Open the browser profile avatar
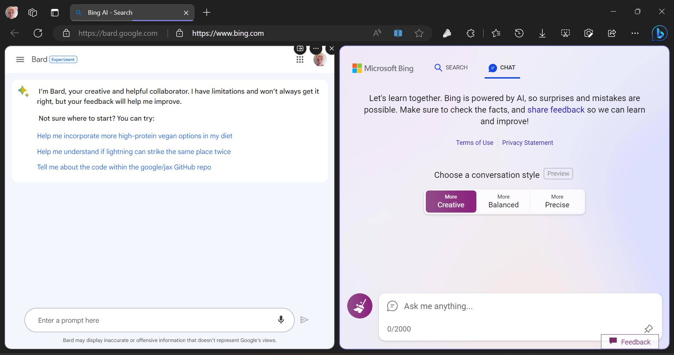Screen dimensions: 674x355 (x=12, y=13)
